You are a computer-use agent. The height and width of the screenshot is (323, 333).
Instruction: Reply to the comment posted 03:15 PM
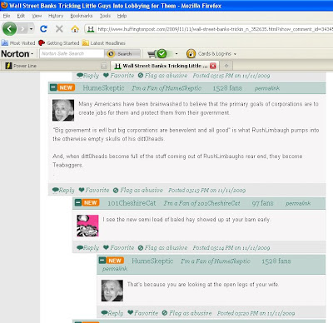point(87,75)
